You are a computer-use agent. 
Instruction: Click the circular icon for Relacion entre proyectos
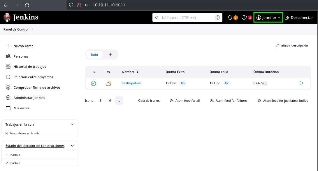[x=8, y=77]
